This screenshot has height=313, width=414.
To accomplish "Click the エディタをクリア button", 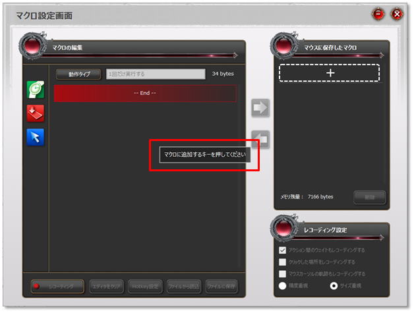I will pyautogui.click(x=106, y=286).
